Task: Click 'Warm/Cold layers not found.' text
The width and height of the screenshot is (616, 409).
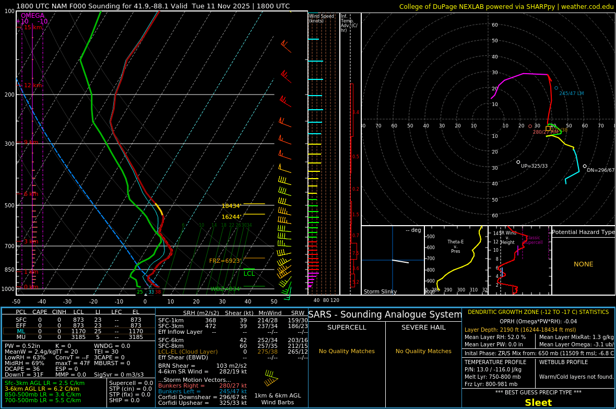Action: coord(576,377)
